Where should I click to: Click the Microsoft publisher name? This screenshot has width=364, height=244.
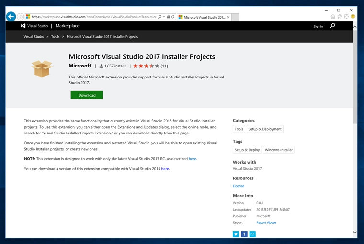(80, 66)
